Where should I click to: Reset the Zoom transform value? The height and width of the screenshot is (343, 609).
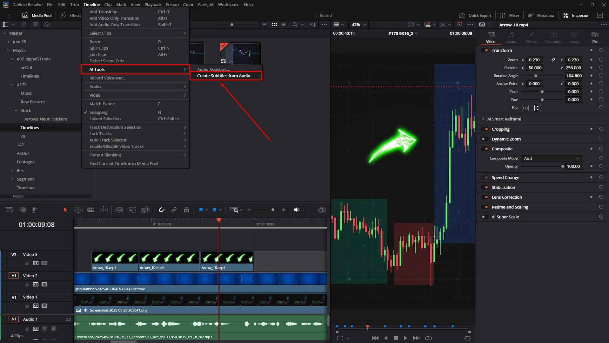point(601,60)
